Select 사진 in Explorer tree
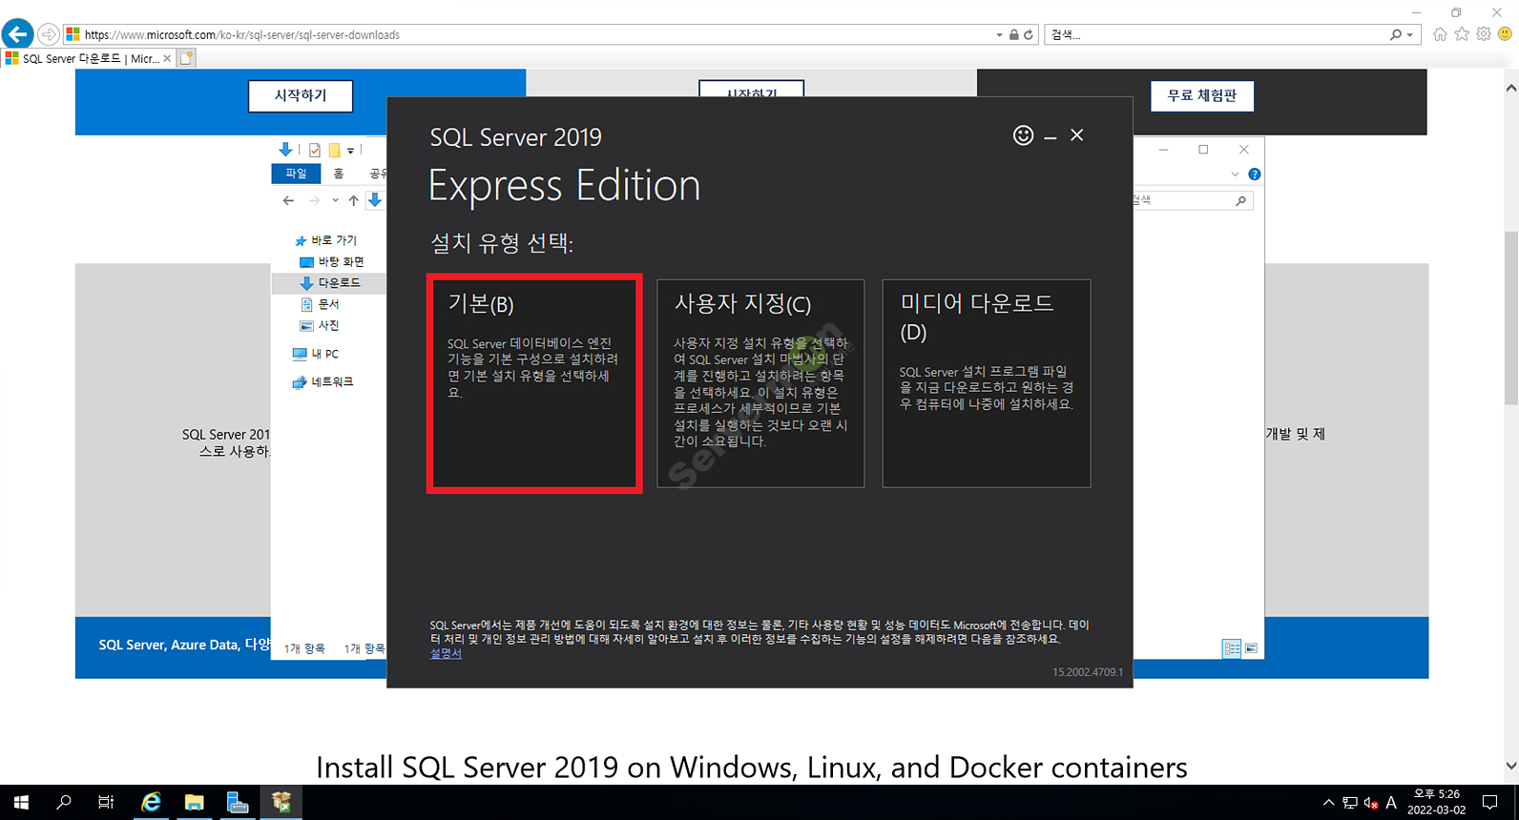 (x=320, y=325)
